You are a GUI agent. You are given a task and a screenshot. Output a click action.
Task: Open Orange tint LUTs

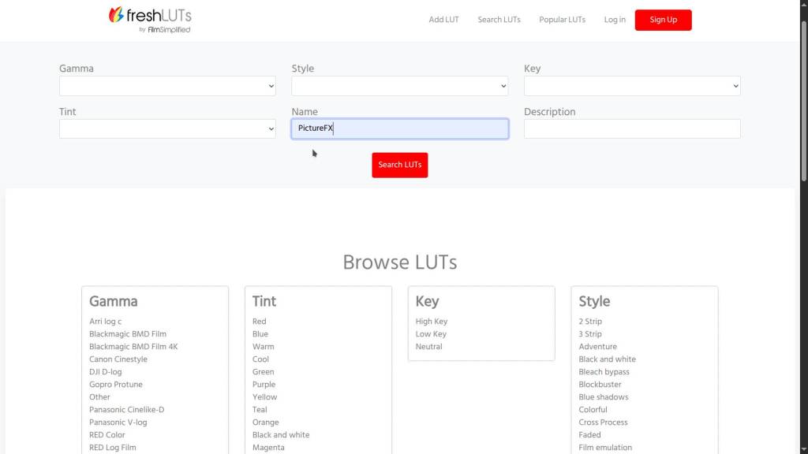pyautogui.click(x=266, y=422)
